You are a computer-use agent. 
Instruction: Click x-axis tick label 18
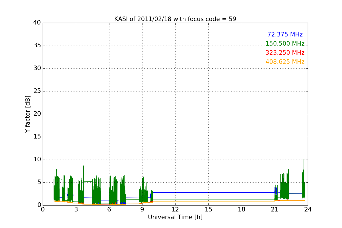tap(241, 209)
